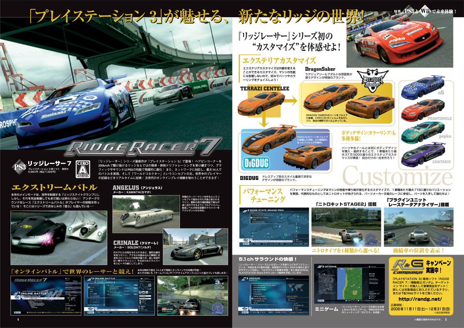Viewport: 464px width, 328px height.
Task: Select the purple CANTARIS livery car
Action: click(423, 154)
